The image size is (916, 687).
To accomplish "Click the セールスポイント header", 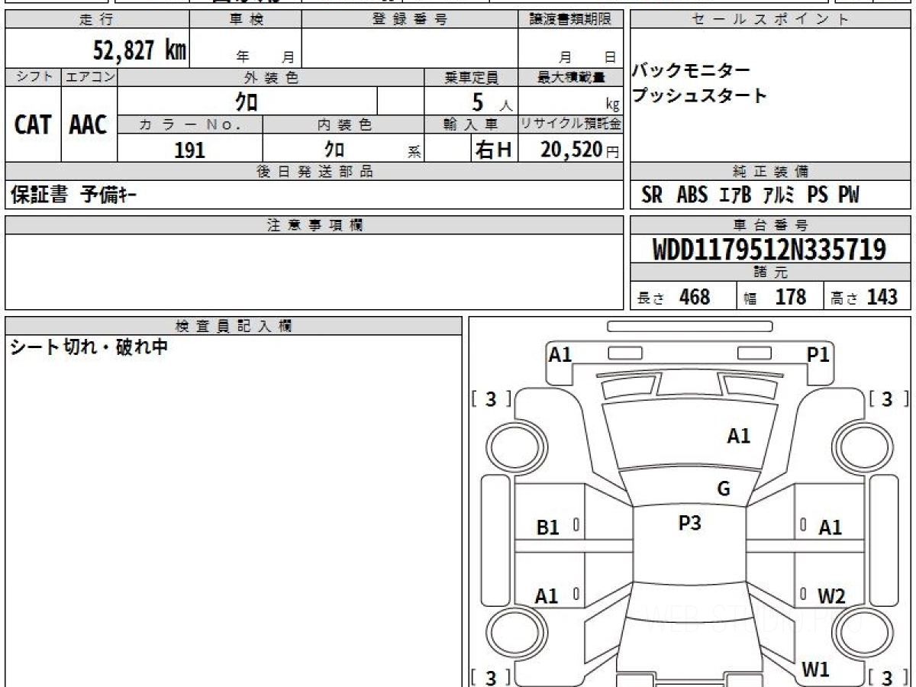I will click(x=771, y=21).
